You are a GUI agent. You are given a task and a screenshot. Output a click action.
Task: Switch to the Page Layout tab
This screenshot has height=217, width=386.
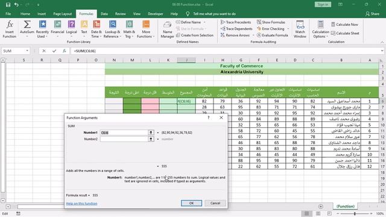point(63,14)
